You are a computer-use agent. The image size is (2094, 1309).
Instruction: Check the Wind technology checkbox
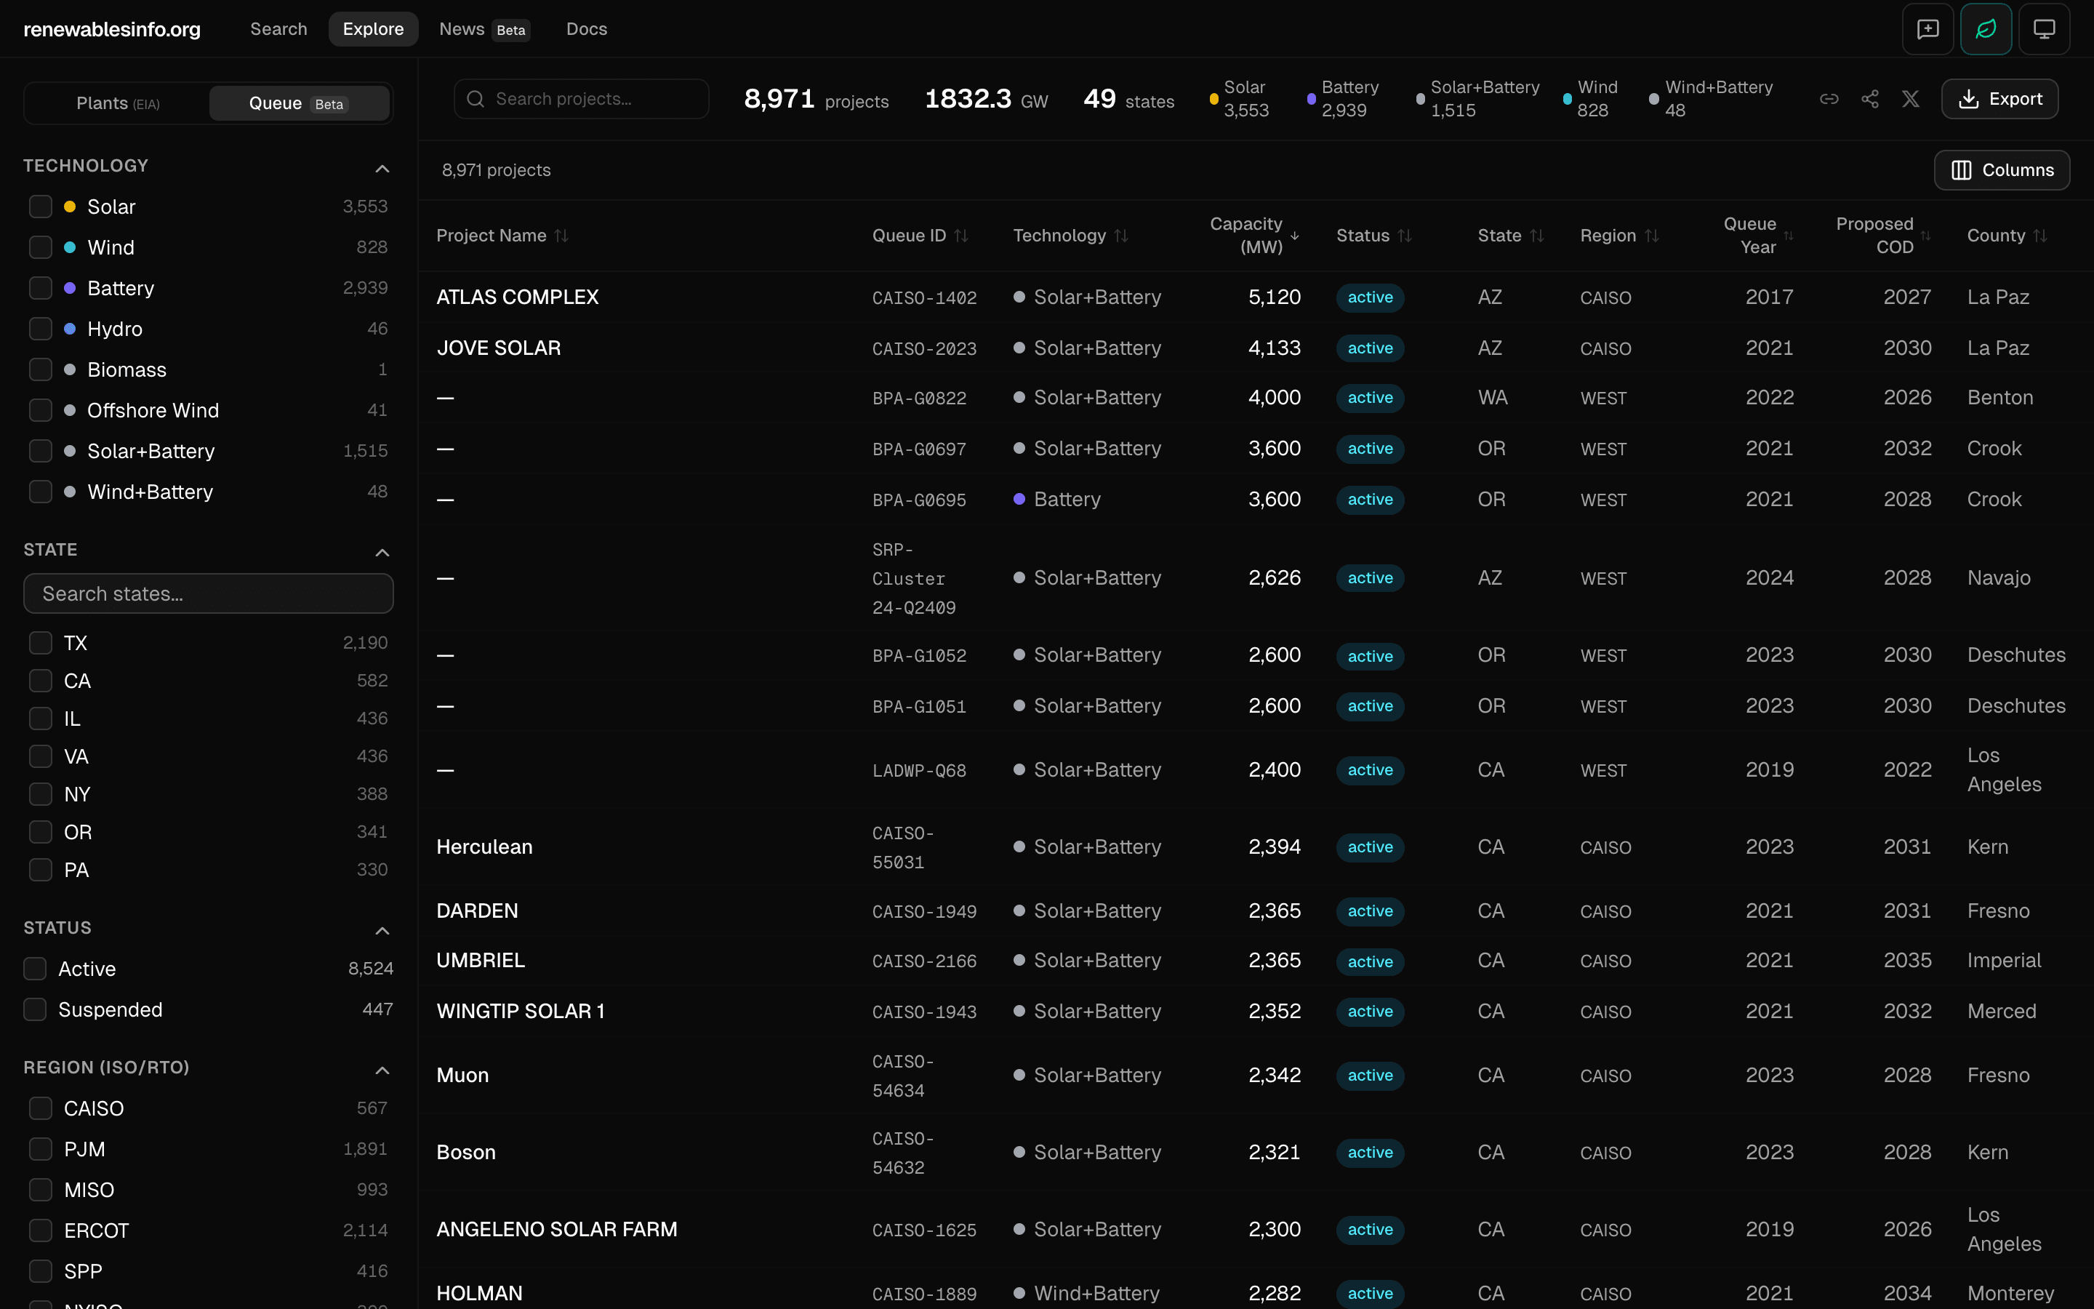pos(41,247)
